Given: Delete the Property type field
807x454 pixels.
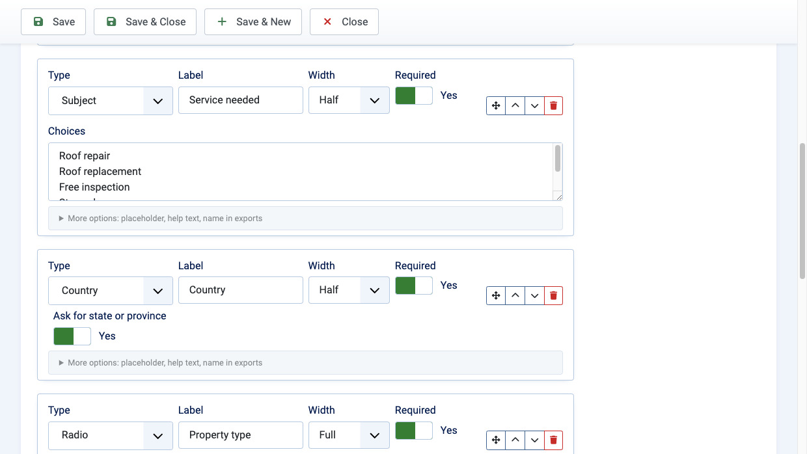Looking at the screenshot, I should [553, 440].
